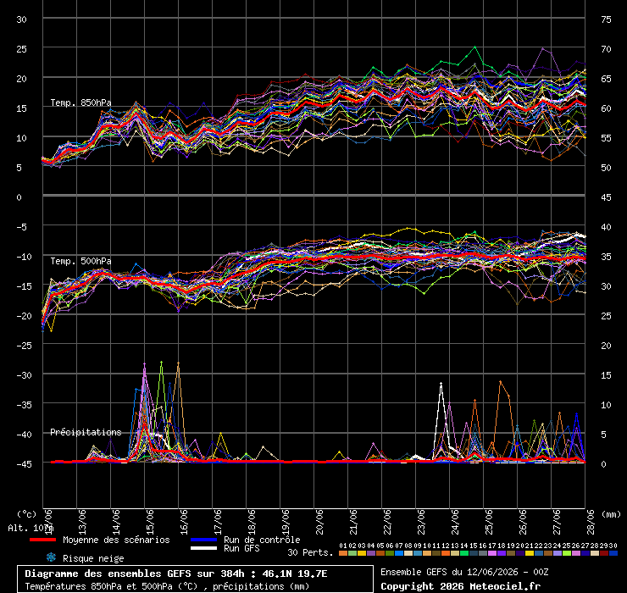Click the 'Ensemble GEFS du 12/06/2026 - 00Z' text
This screenshot has width=627, height=593.
click(x=464, y=572)
